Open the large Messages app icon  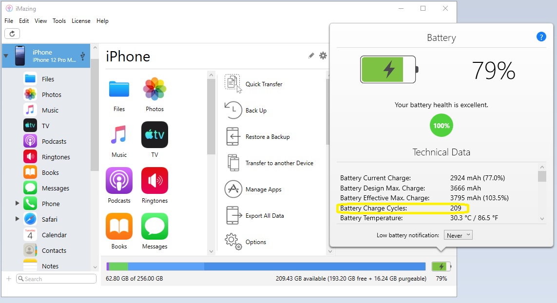pos(154,226)
